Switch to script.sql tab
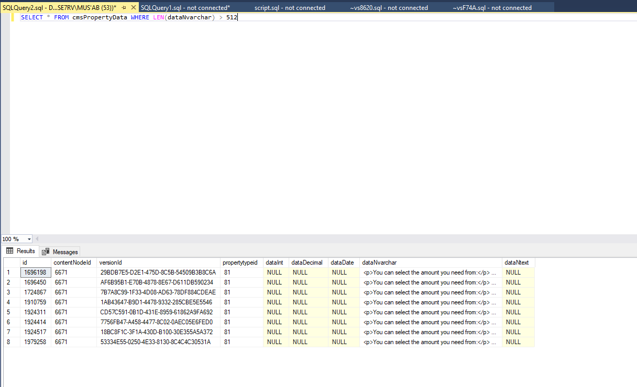 pos(290,8)
